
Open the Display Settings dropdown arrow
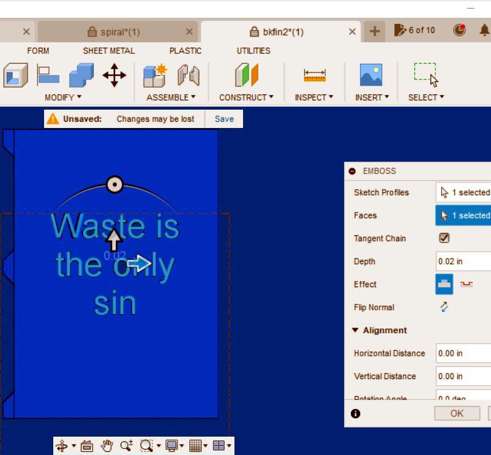pos(182,445)
